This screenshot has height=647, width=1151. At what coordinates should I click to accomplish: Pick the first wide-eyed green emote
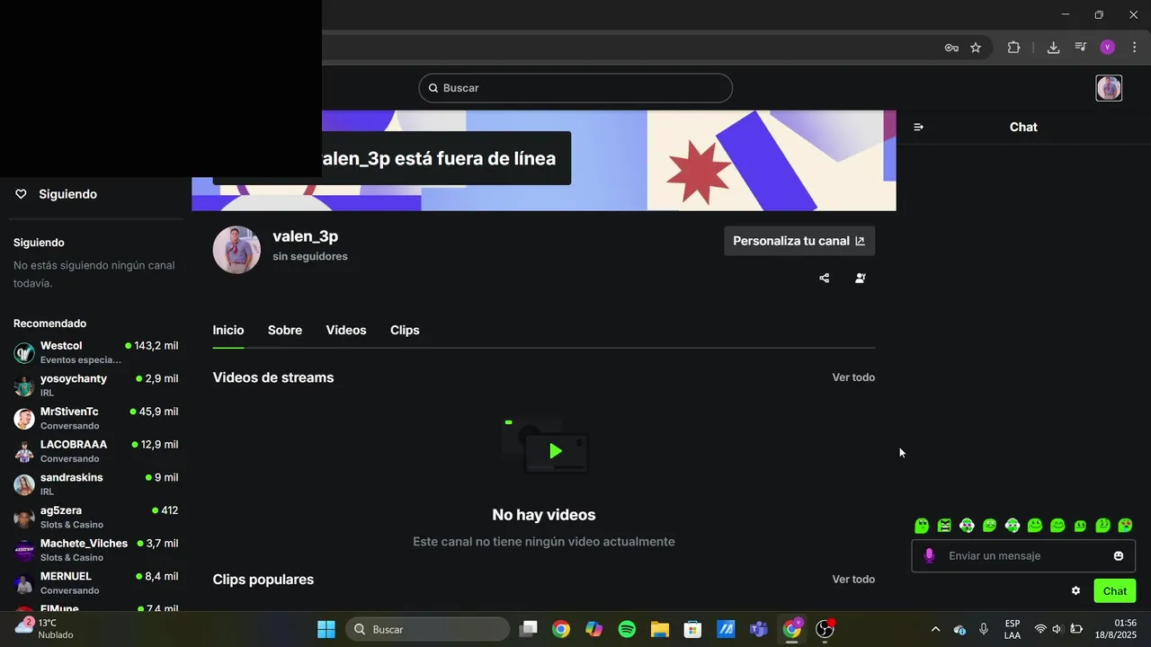(x=922, y=526)
